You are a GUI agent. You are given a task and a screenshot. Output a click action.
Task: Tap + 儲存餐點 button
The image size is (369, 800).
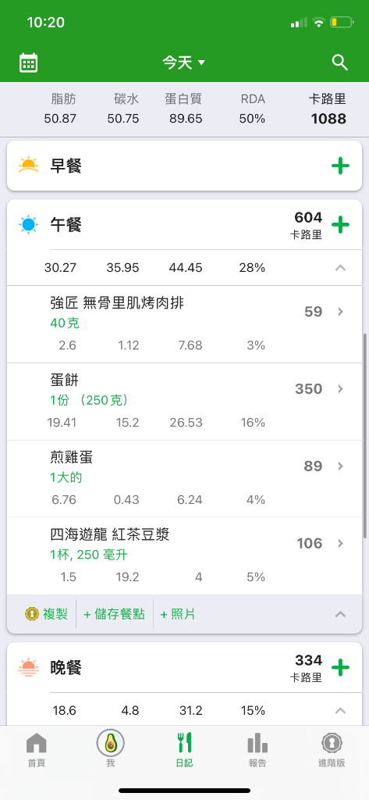coord(115,614)
